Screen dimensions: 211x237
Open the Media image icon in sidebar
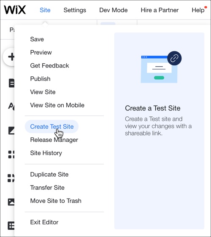(11, 202)
